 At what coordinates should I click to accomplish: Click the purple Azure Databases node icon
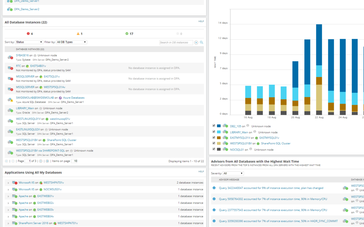[x=60, y=98]
